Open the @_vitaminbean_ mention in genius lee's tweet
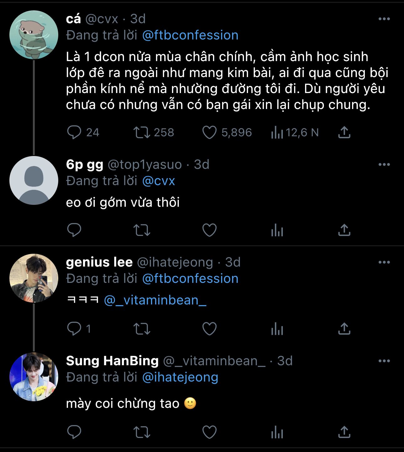 tap(155, 300)
